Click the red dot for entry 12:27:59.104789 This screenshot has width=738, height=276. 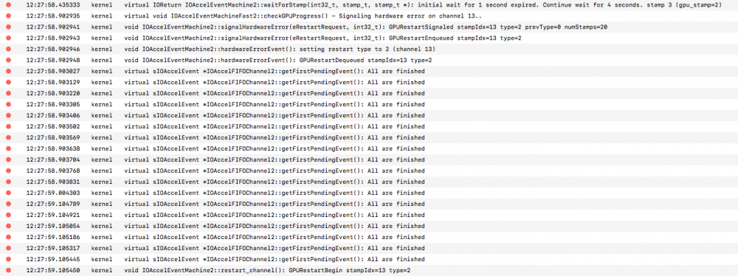pos(8,204)
